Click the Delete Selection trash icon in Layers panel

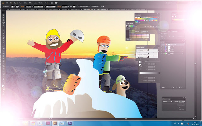click(182, 88)
